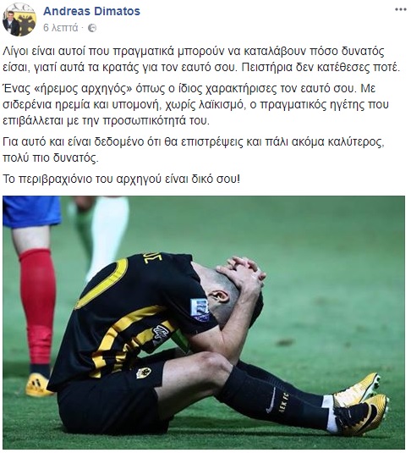Click the sponsor logo on striped jersey
411x453 pixels.
[160, 333]
